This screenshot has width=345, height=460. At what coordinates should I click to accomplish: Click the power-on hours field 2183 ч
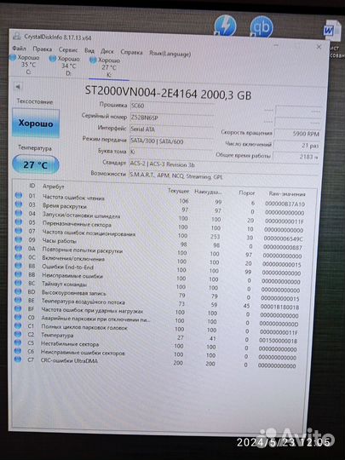pyautogui.click(x=296, y=157)
